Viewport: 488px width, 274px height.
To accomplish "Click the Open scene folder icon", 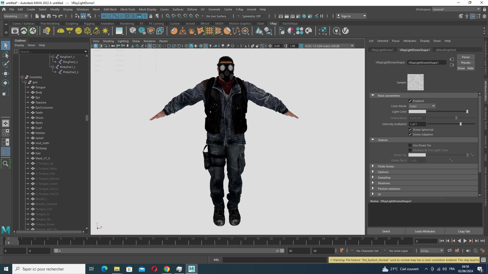I will pyautogui.click(x=43, y=16).
